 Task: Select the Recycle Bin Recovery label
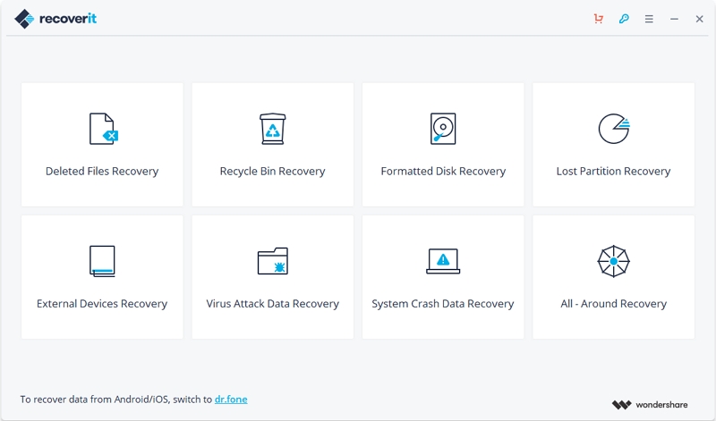[x=273, y=171]
